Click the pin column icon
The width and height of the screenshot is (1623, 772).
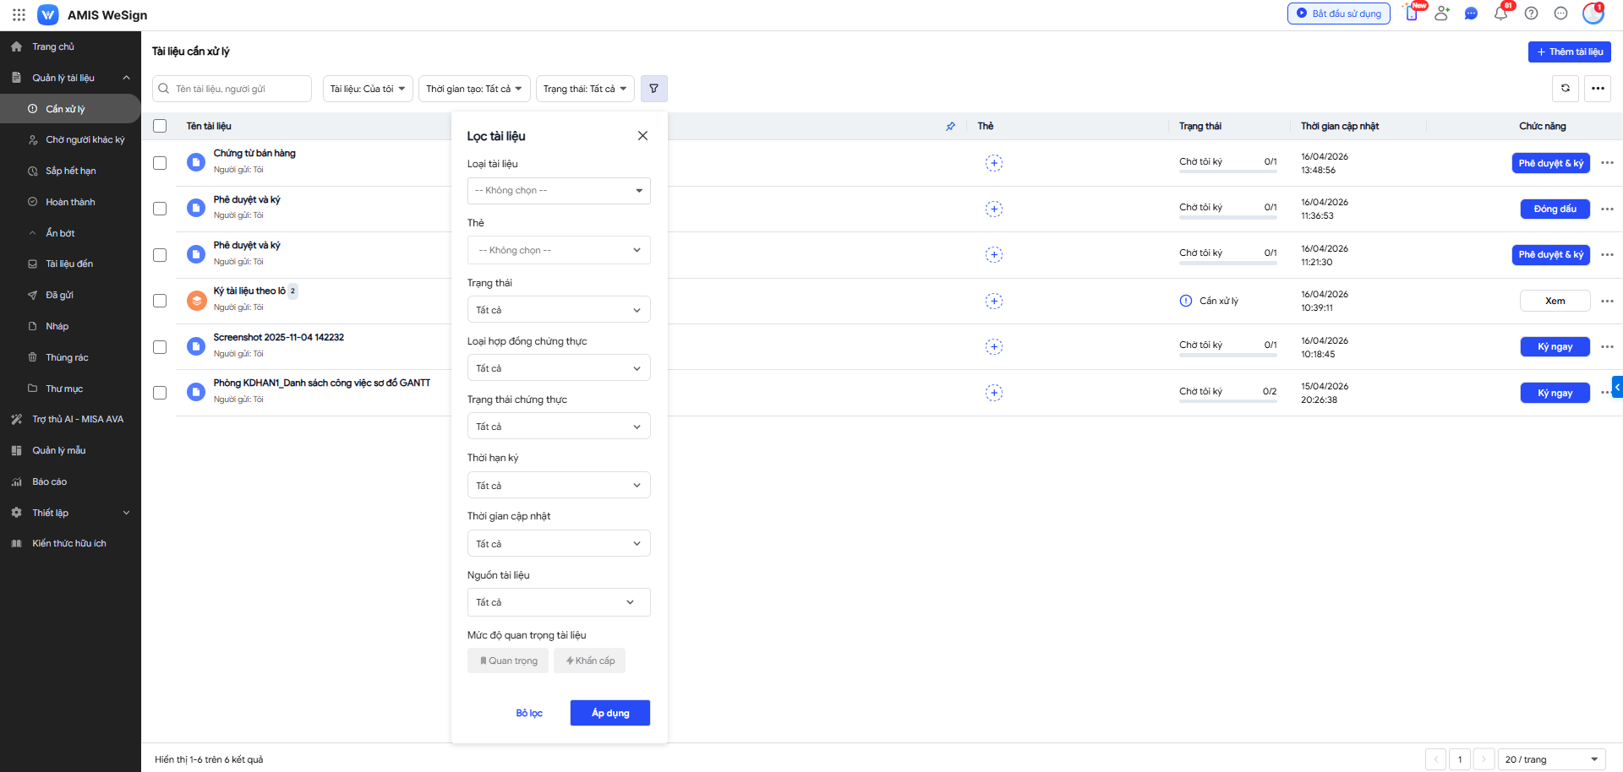[x=950, y=127]
